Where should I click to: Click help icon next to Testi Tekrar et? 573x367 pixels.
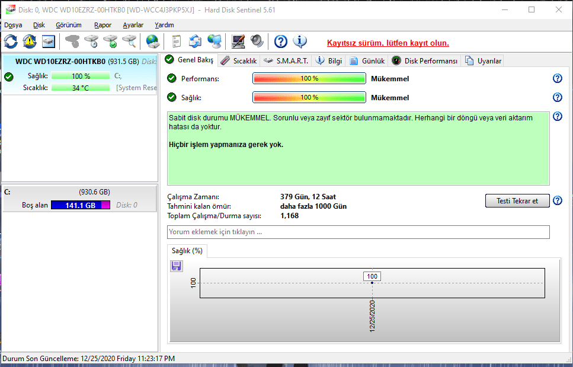click(x=557, y=200)
